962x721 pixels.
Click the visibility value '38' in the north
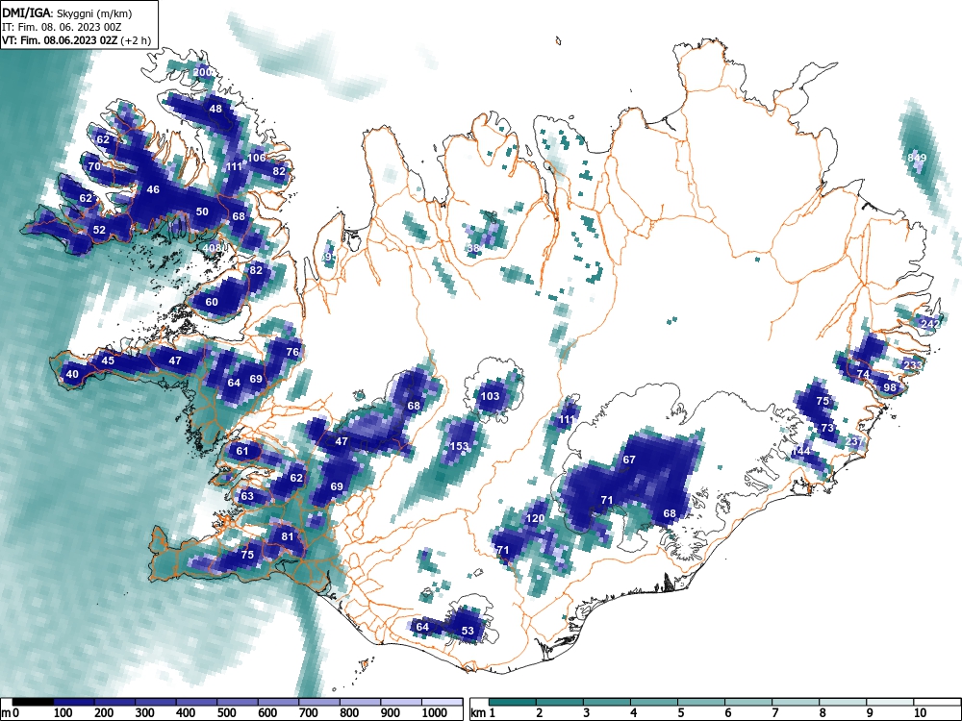click(473, 248)
